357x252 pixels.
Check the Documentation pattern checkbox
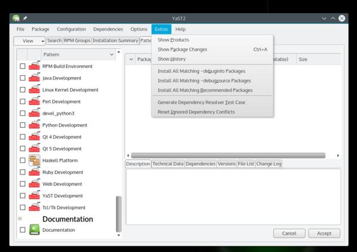[23, 230]
